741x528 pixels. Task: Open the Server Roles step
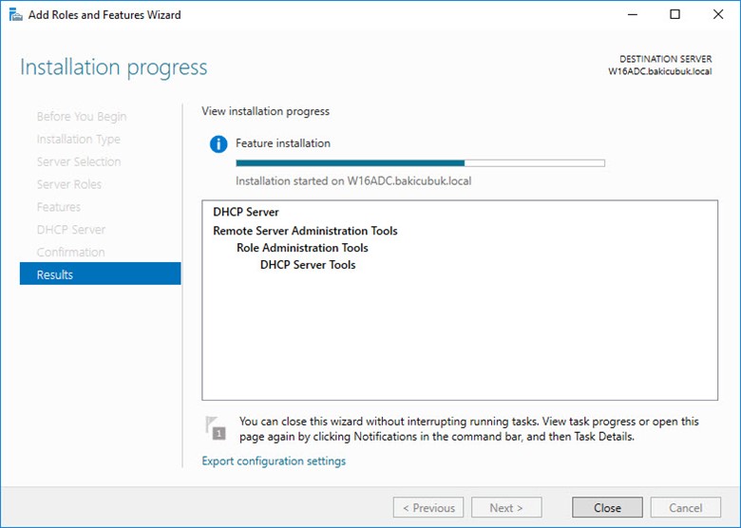(68, 184)
